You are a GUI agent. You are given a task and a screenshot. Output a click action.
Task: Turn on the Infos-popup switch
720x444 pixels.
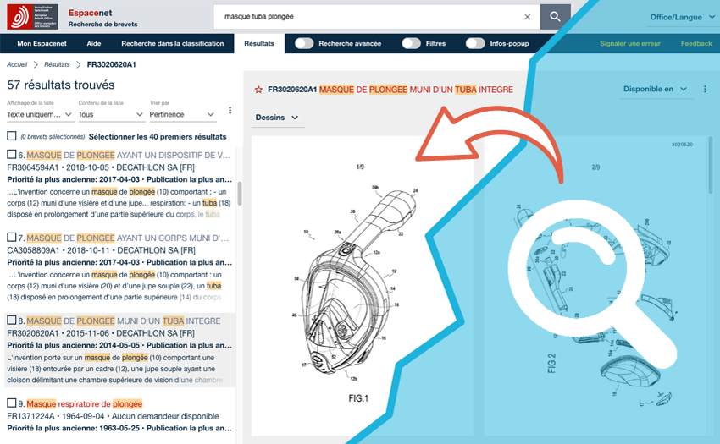click(475, 43)
